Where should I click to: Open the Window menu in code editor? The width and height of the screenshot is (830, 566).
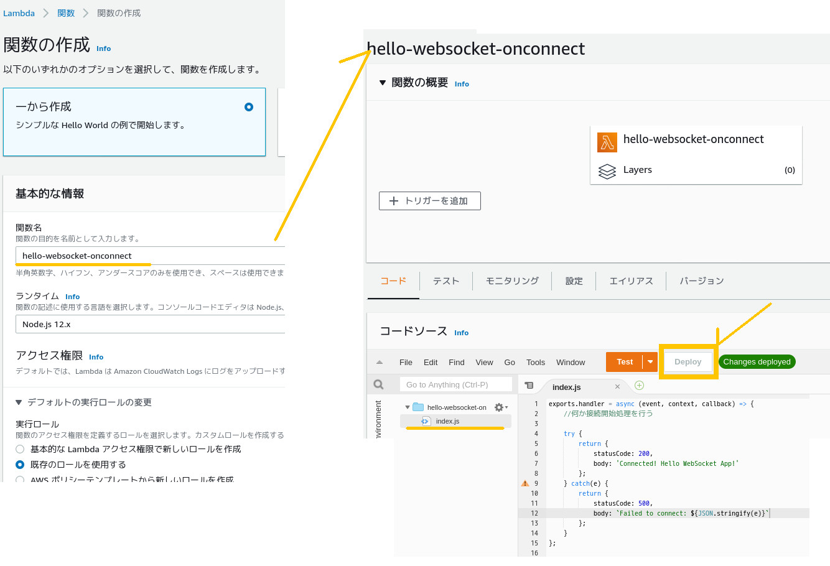tap(571, 362)
